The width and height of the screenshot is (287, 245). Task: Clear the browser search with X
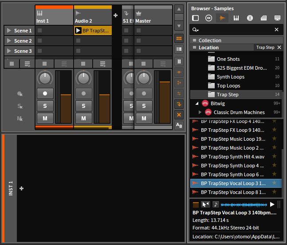pyautogui.click(x=276, y=29)
